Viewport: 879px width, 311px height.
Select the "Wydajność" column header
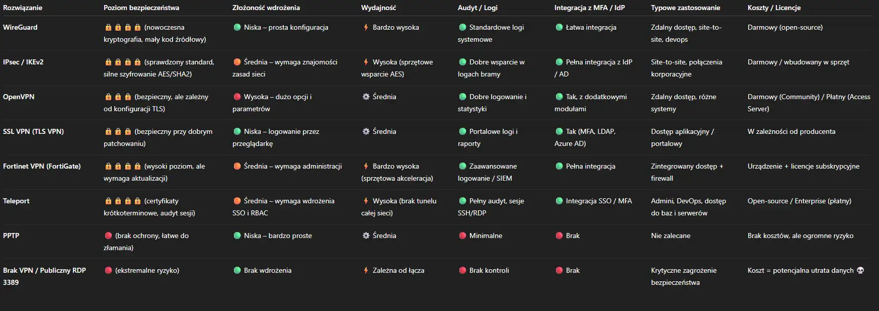[378, 8]
